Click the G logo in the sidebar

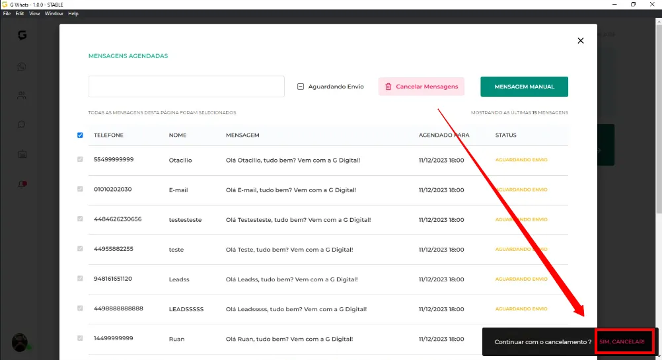point(22,35)
